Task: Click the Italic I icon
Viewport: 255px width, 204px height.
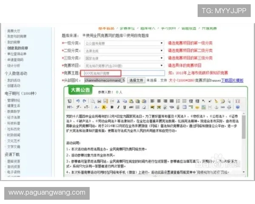Action: tap(118, 107)
